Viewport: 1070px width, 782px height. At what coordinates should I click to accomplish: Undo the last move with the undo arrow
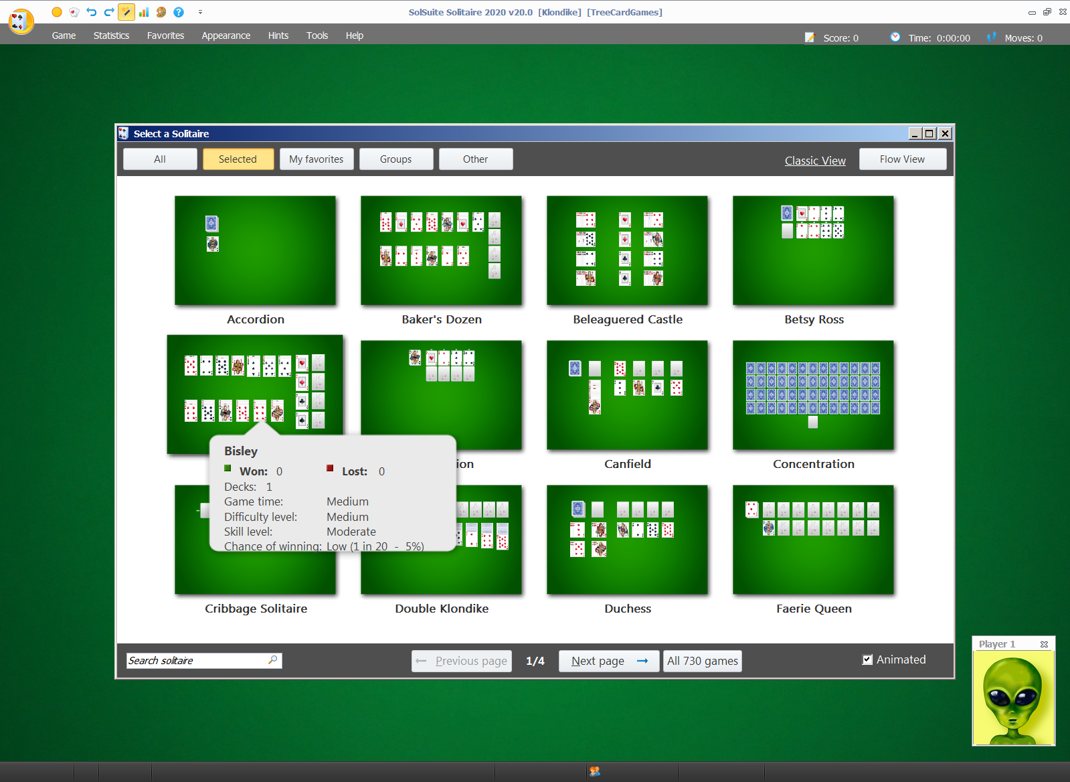tap(92, 12)
